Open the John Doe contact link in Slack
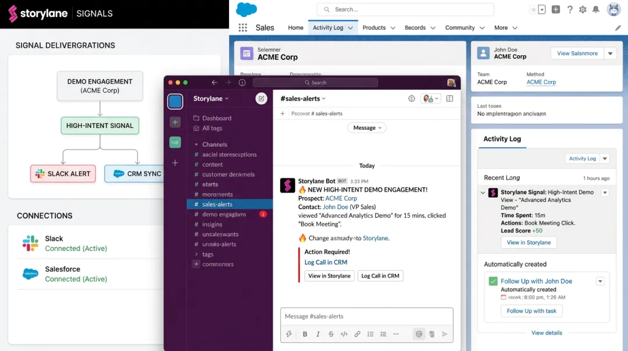Screen dimensions: 628x351 (x=336, y=207)
